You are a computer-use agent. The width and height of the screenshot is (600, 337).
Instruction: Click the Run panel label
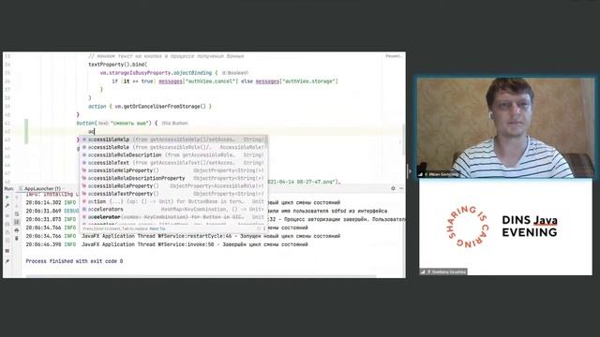click(x=8, y=189)
